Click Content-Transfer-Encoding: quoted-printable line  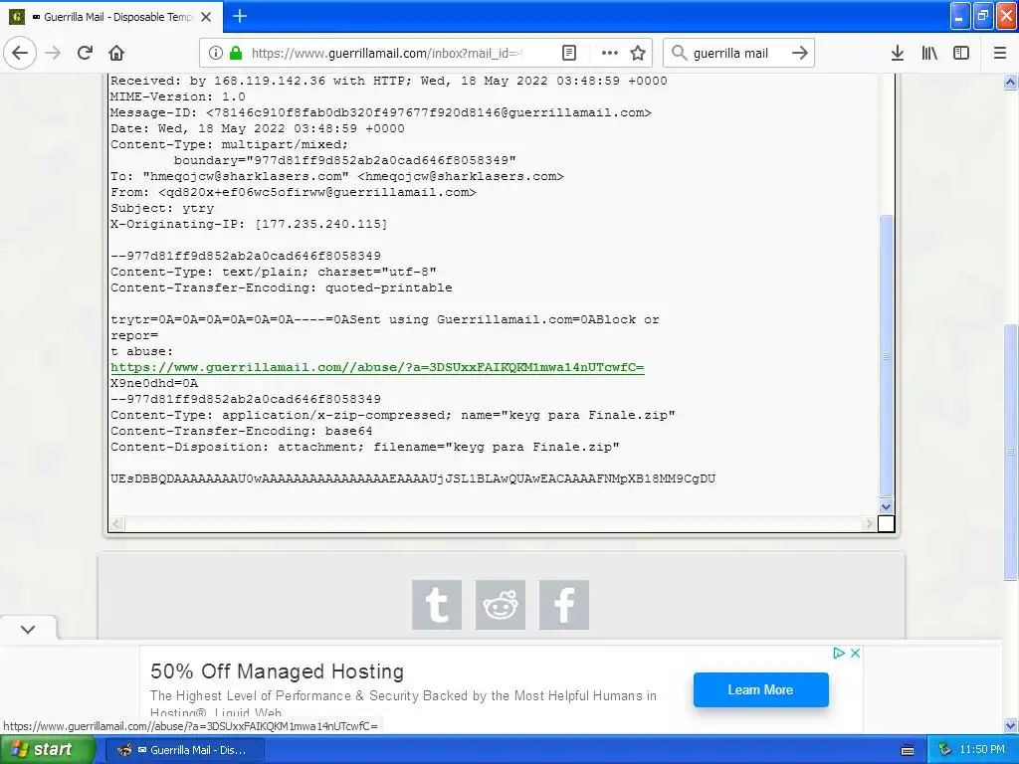coord(282,287)
